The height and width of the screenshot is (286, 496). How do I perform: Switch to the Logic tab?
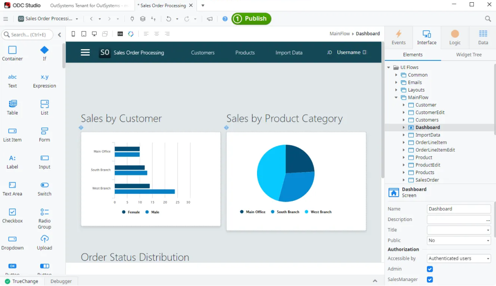[454, 37]
